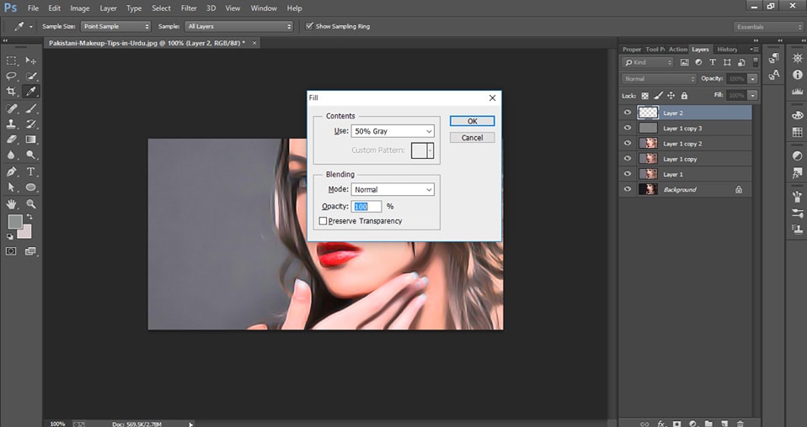Image resolution: width=807 pixels, height=427 pixels.
Task: Enable the Preserve Transparency checkbox
Action: 323,221
